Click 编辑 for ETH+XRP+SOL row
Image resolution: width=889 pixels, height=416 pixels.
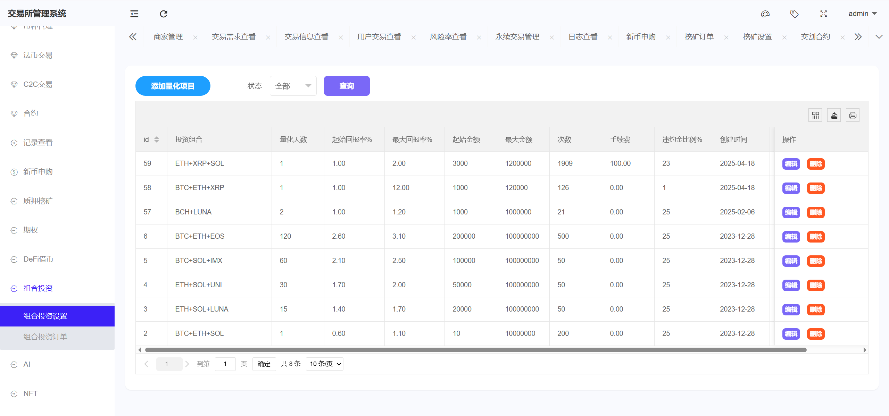(x=791, y=164)
